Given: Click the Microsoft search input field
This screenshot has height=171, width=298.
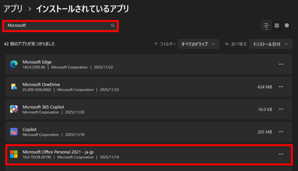Looking at the screenshot, I should (60, 25).
